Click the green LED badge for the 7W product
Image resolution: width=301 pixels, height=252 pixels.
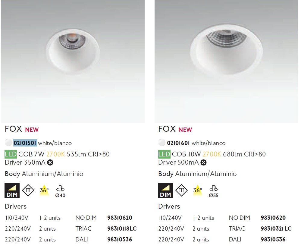pyautogui.click(x=11, y=154)
